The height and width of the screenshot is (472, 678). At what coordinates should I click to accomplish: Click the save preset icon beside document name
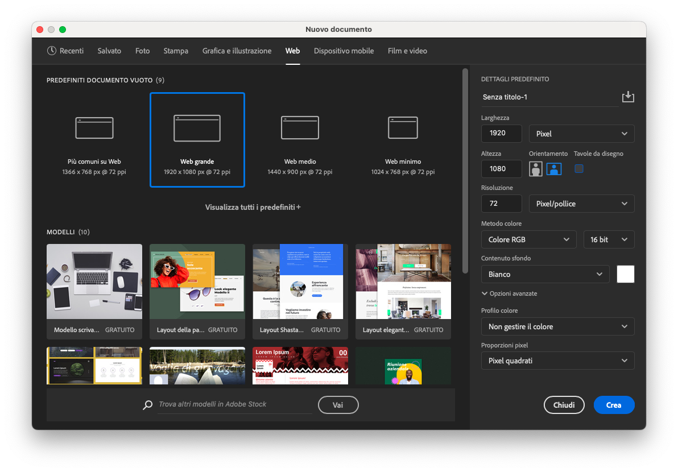point(627,97)
